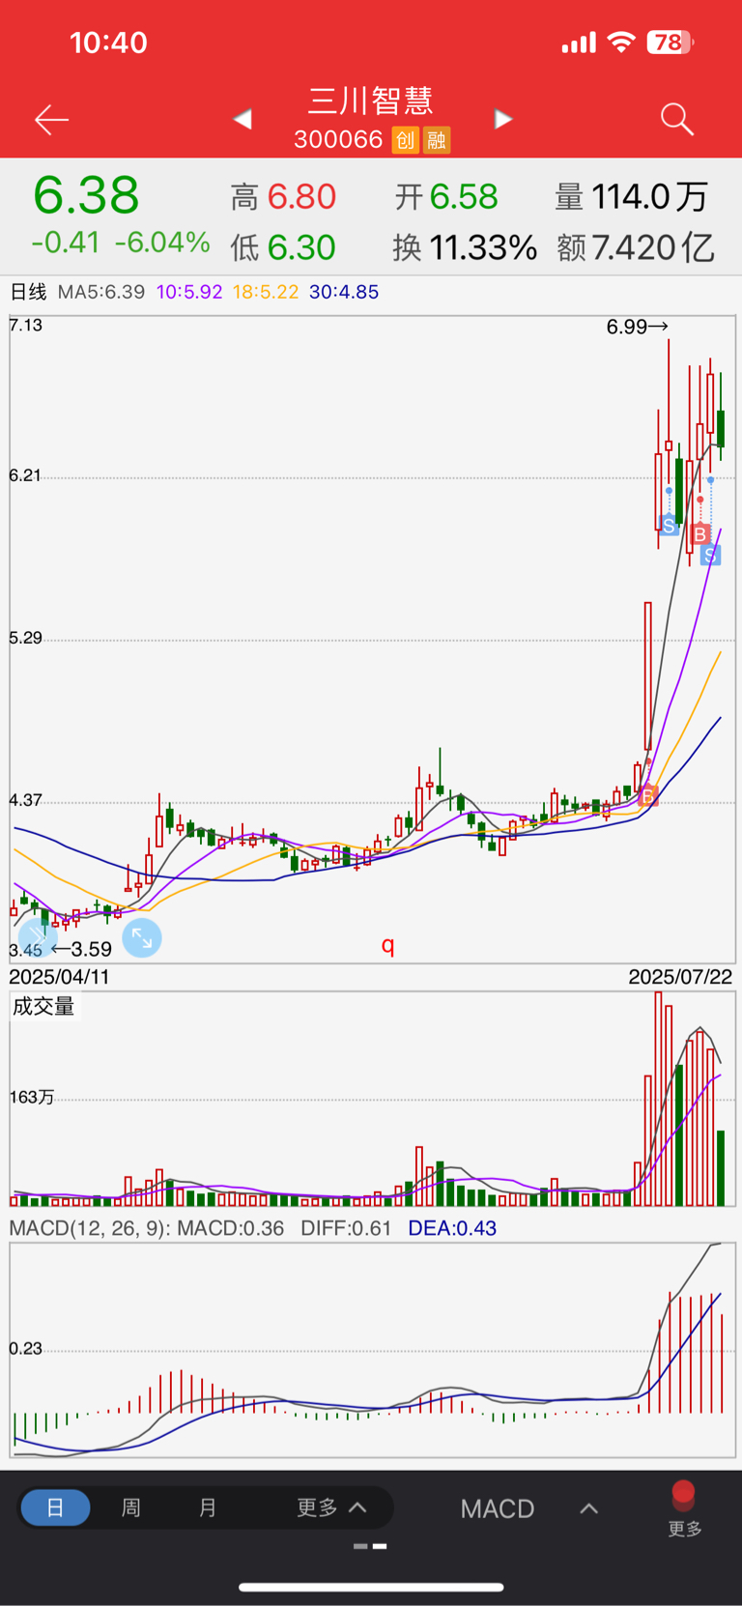742x1606 pixels.
Task: Tap the blue expand chart icon
Action: pos(142,937)
